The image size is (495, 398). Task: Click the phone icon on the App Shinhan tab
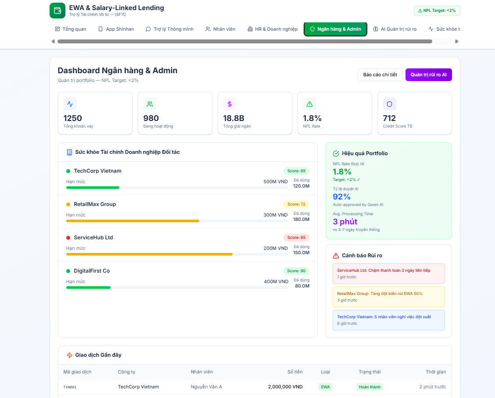coord(100,29)
